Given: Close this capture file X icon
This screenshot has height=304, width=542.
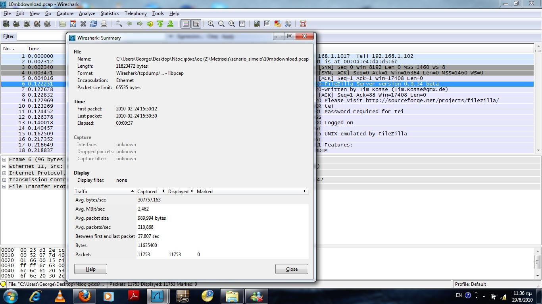Looking at the screenshot, I should click(x=83, y=24).
